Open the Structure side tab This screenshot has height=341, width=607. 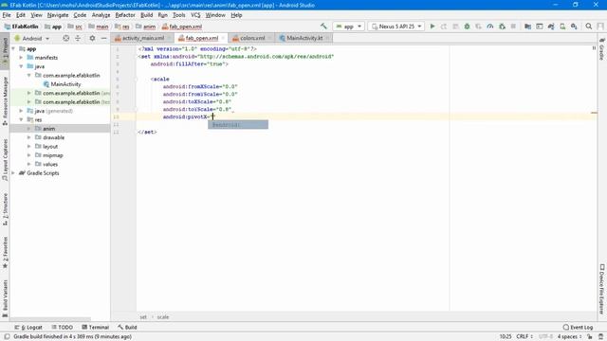pyautogui.click(x=5, y=209)
